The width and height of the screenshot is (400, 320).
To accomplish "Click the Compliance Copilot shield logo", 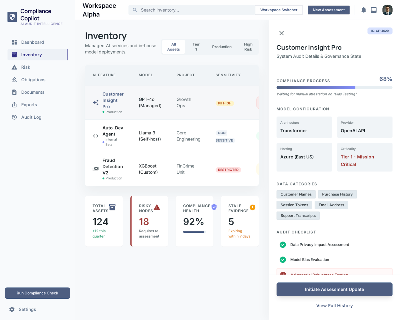I will pos(12,17).
